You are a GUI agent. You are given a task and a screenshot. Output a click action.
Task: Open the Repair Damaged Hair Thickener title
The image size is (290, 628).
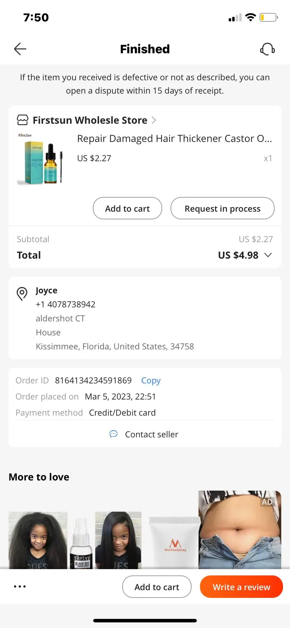pos(174,138)
